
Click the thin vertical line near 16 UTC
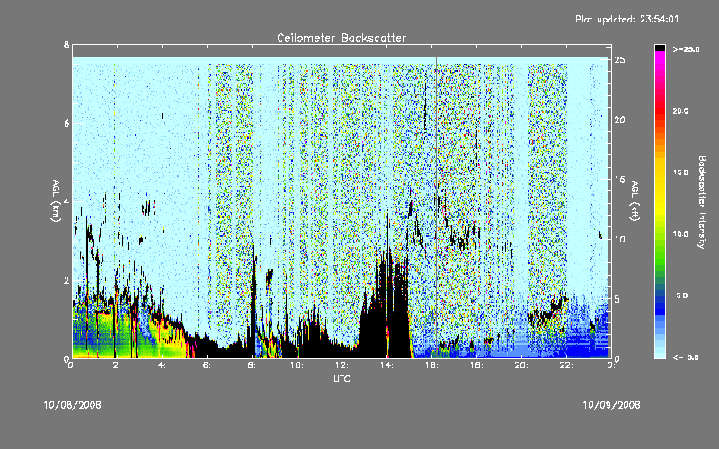click(x=436, y=207)
